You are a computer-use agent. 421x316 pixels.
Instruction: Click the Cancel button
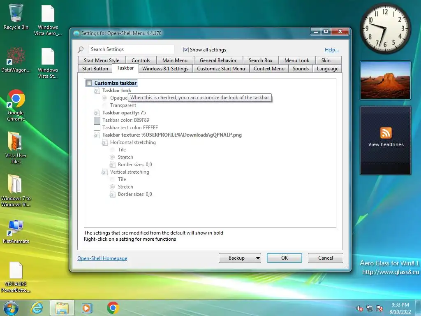pyautogui.click(x=326, y=258)
